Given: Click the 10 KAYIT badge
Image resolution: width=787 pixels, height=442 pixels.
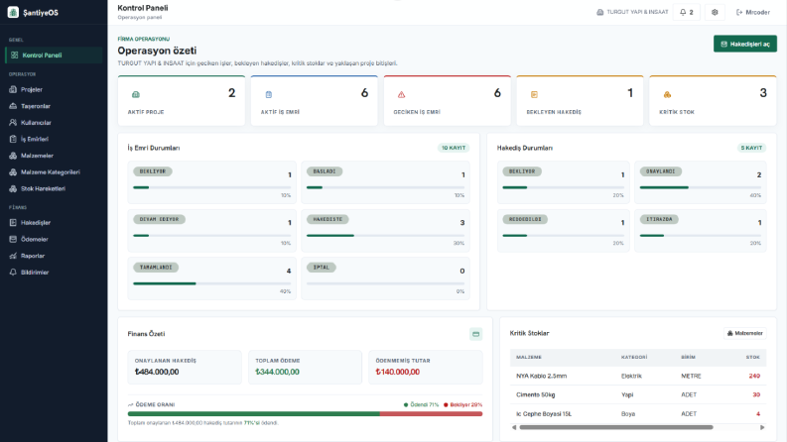Looking at the screenshot, I should click(454, 148).
